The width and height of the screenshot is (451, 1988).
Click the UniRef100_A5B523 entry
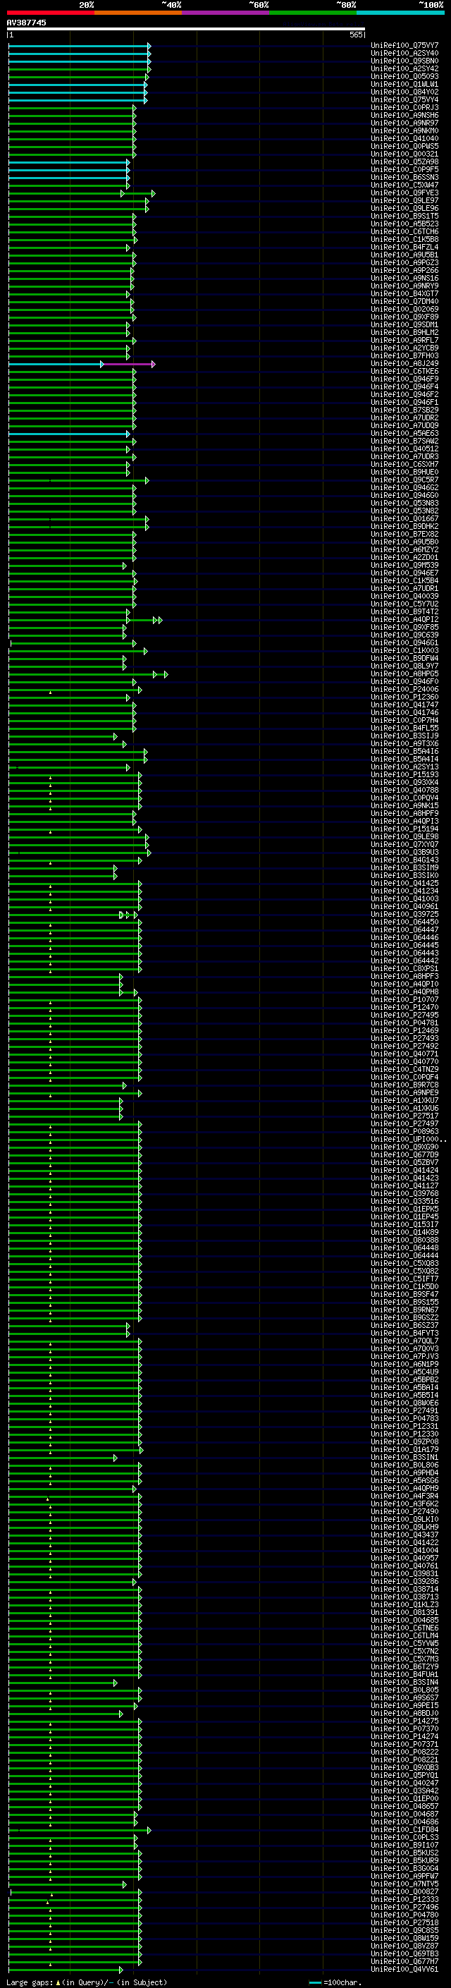[404, 224]
